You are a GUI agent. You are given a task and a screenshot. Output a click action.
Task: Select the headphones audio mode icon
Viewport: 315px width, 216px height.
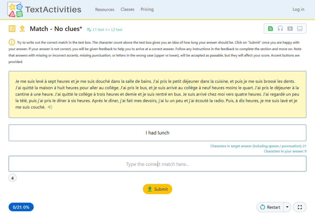pos(280,28)
